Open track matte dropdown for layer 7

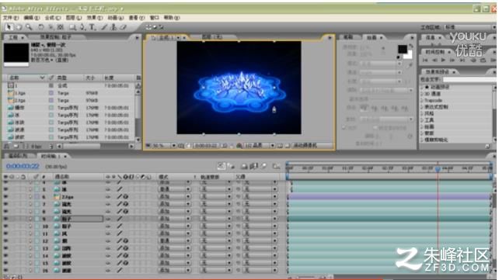click(x=216, y=204)
